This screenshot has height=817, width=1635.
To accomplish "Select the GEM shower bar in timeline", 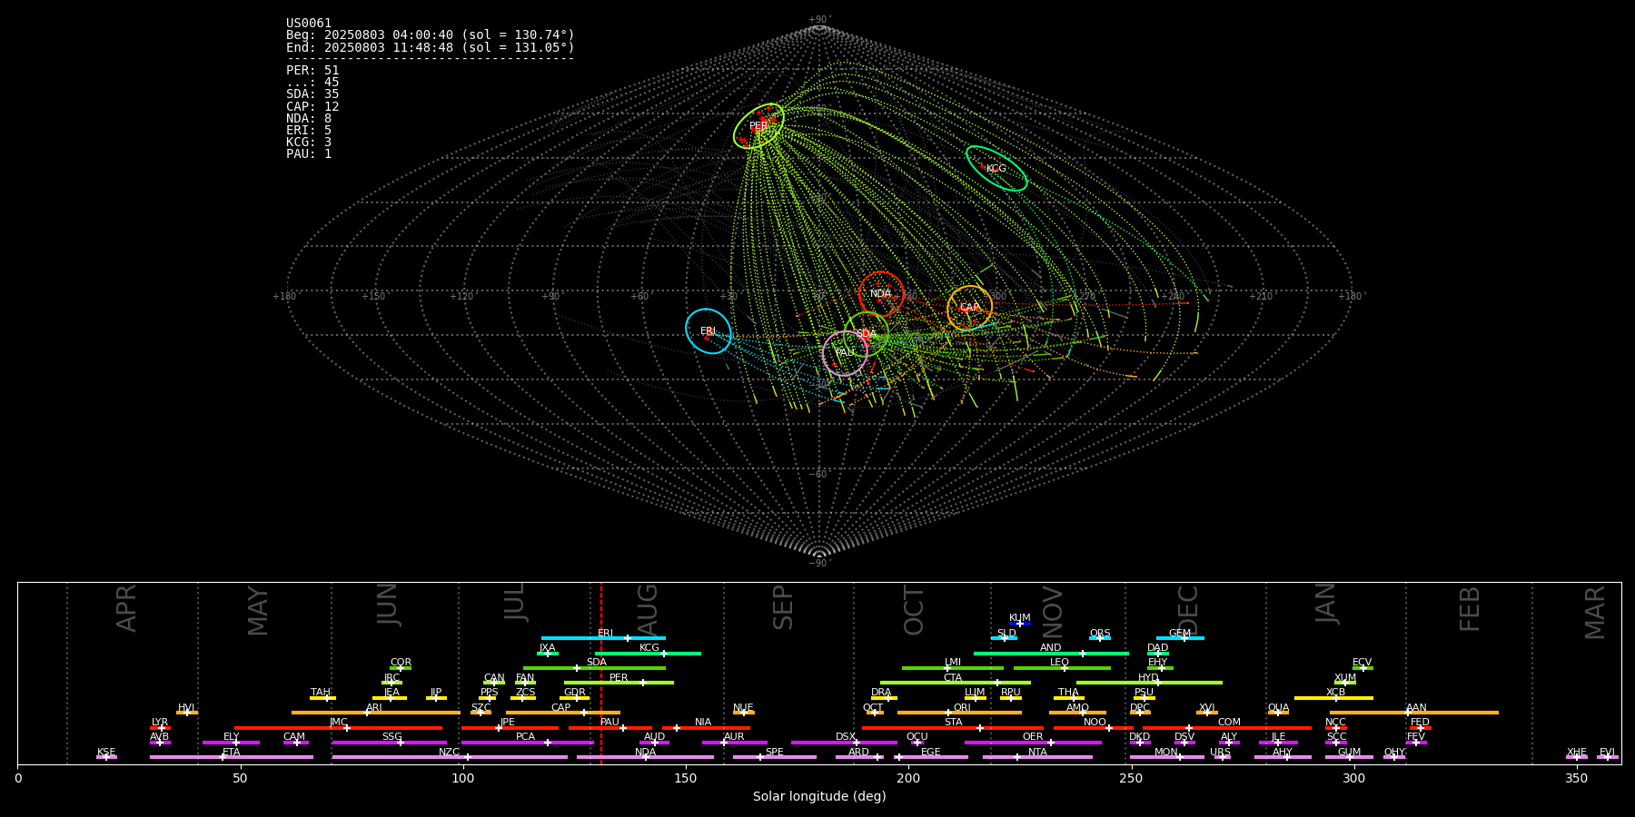I will tap(1180, 638).
